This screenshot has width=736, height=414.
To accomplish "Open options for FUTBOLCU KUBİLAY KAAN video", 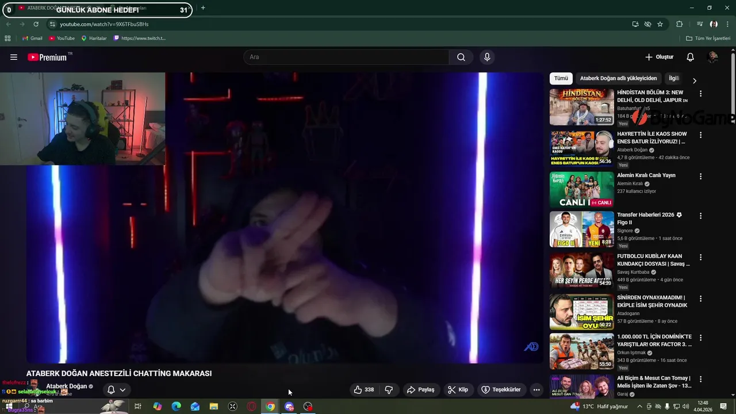I will (700, 257).
